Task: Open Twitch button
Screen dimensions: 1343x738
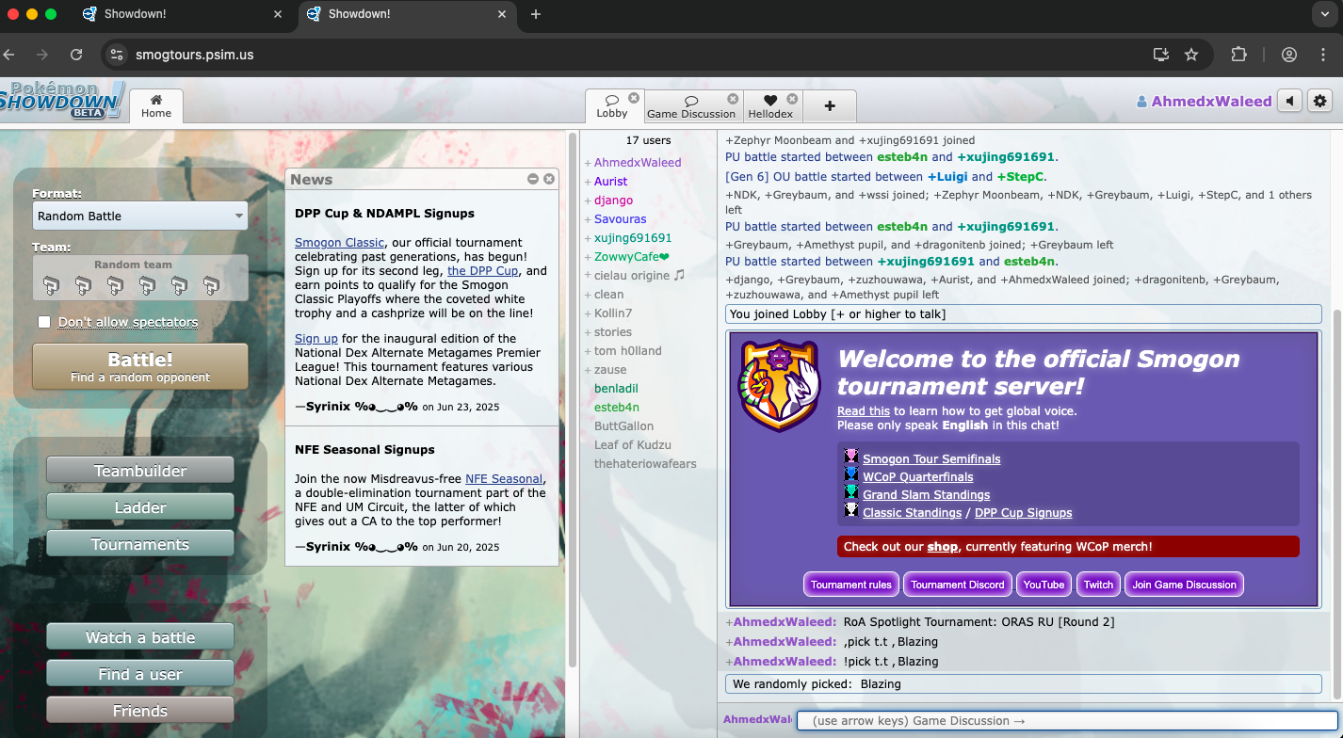Action: pyautogui.click(x=1098, y=585)
